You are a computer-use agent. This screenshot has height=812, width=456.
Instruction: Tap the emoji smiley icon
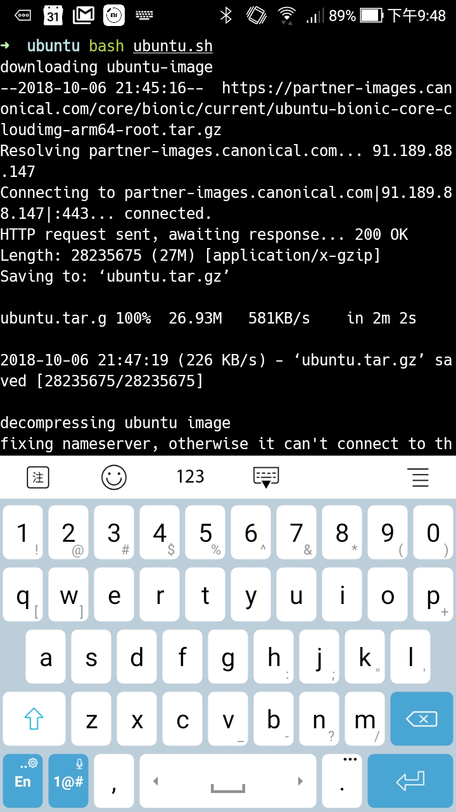point(114,476)
